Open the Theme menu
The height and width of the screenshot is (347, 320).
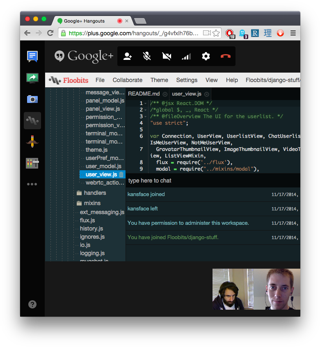tap(159, 80)
